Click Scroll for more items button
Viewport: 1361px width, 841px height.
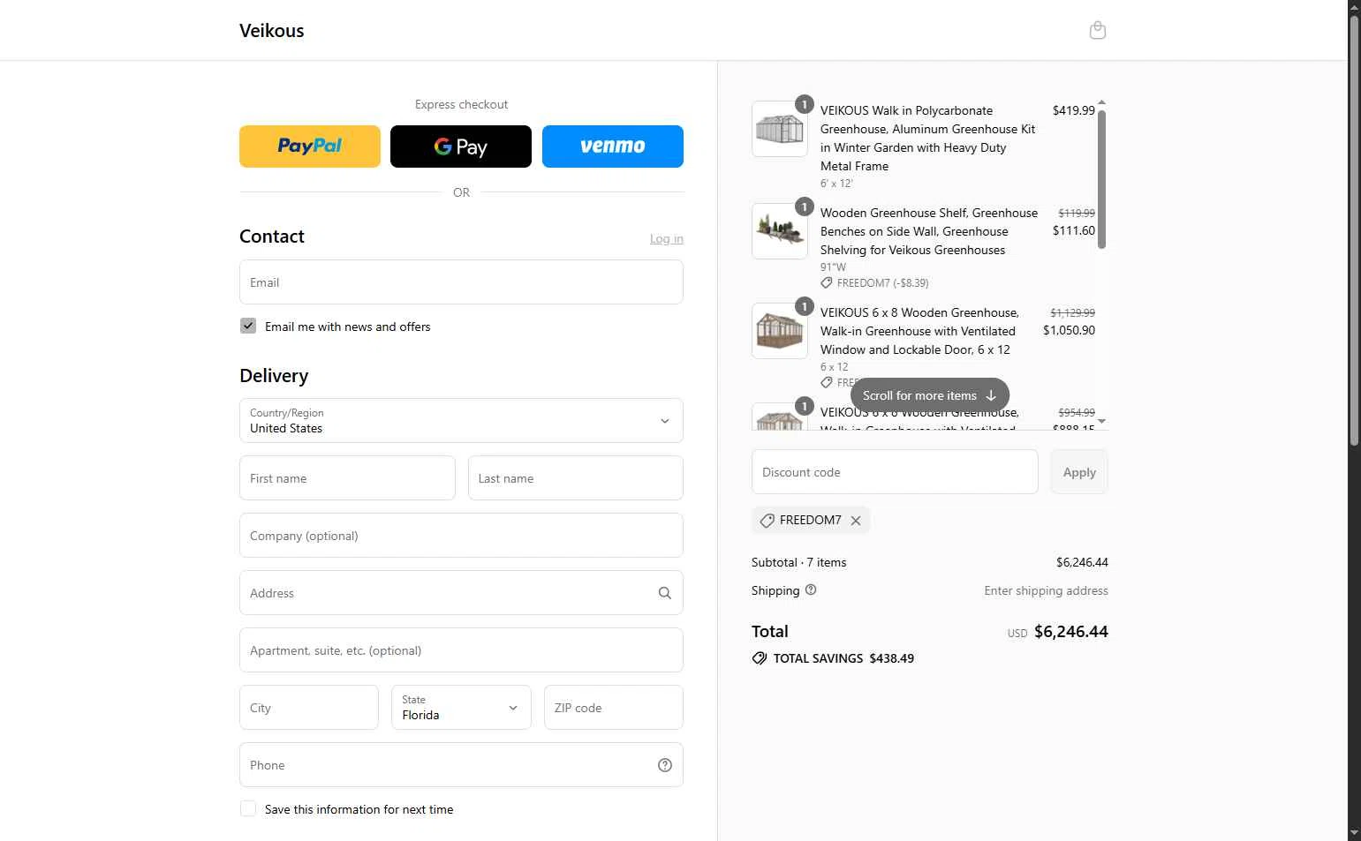930,395
